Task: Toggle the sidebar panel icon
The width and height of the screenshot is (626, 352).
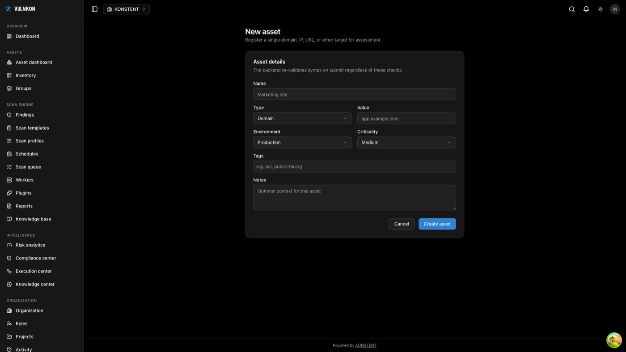Action: 94,9
